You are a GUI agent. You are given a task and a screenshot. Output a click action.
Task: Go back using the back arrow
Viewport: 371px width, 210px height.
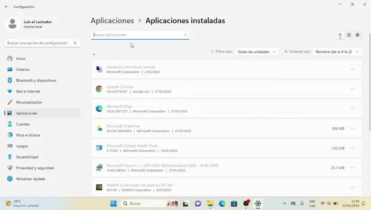point(6,7)
